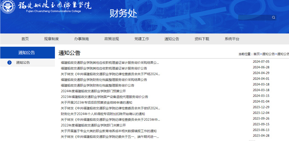The height and width of the screenshot is (141, 289).
Task: Open 关于开展2023年专项项目预算资金结转 notice
Action: pos(97,102)
